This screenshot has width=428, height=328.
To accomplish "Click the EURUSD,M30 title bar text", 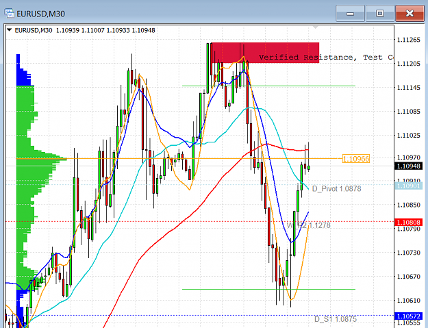I will pos(40,14).
